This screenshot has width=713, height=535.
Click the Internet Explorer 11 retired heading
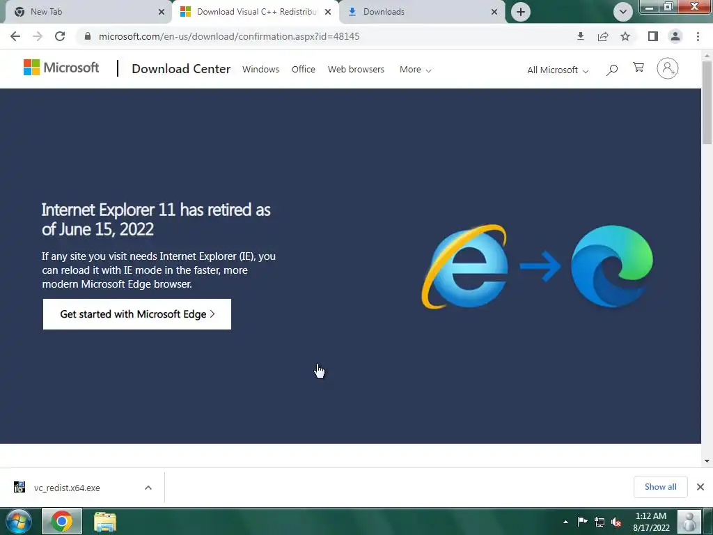tap(156, 219)
